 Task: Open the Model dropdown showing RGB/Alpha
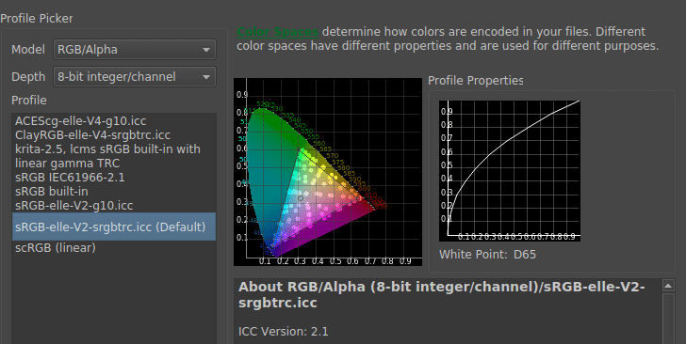click(x=135, y=49)
